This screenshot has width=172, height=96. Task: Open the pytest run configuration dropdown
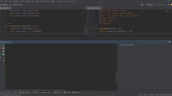[151, 5]
